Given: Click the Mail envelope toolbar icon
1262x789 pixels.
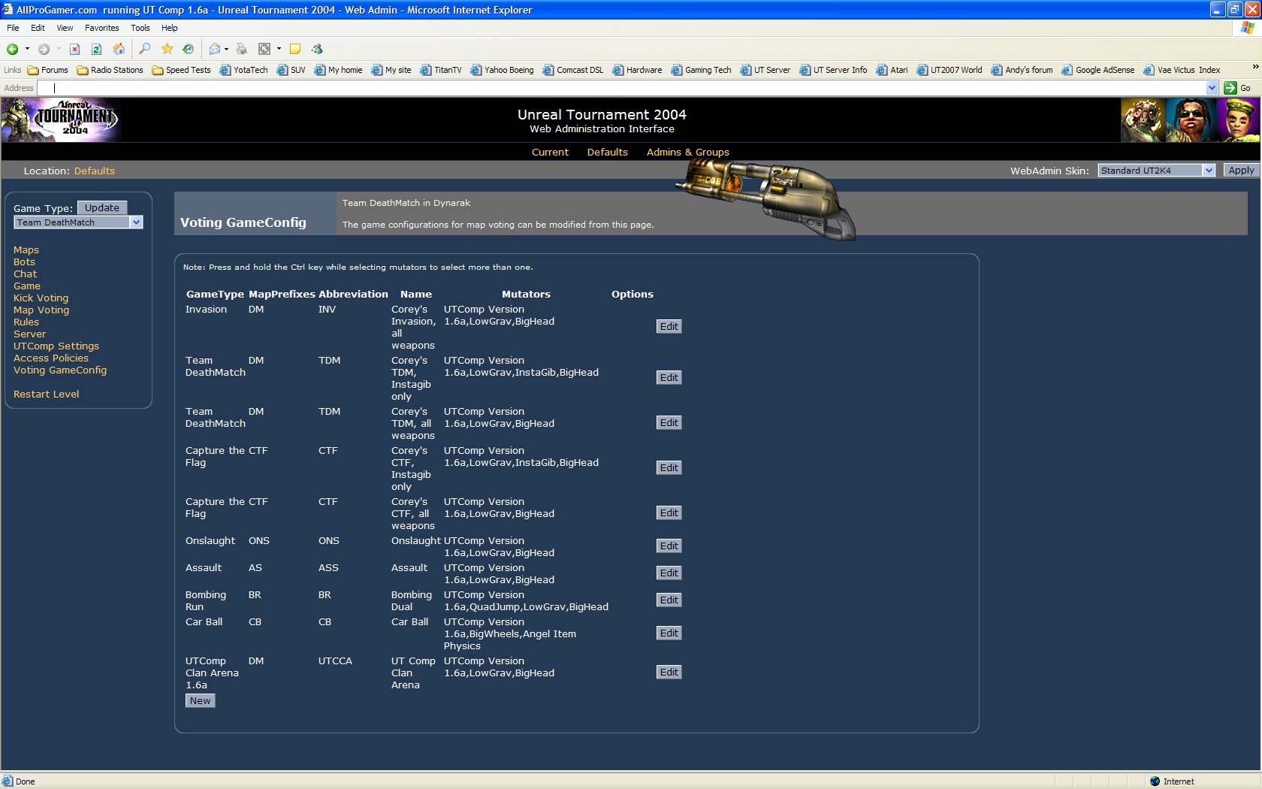Looking at the screenshot, I should pyautogui.click(x=215, y=49).
